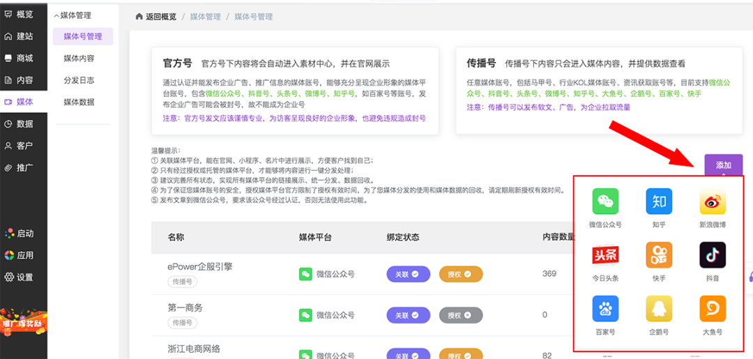Click 第一商务 account name
753x359 pixels.
185,307
